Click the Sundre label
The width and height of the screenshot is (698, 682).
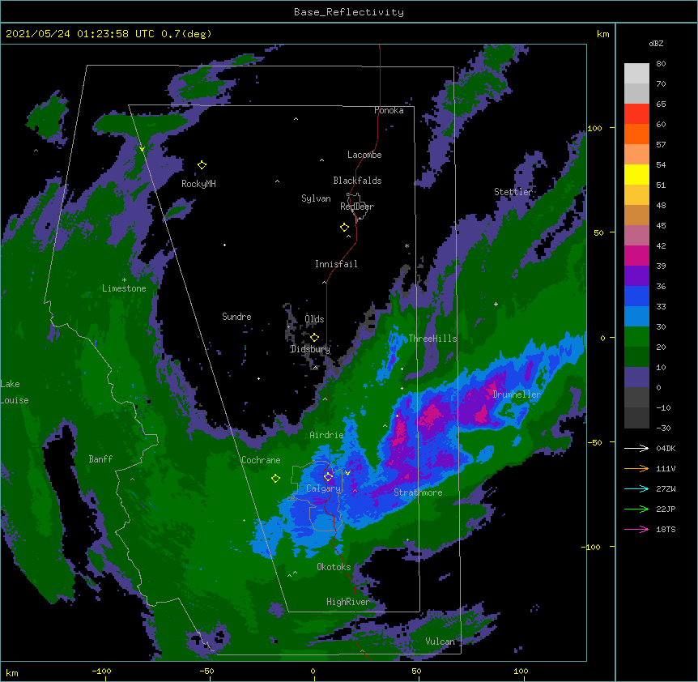pyautogui.click(x=236, y=317)
